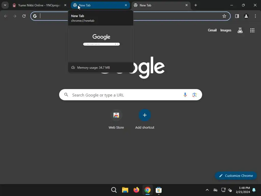Open Windows Search from the taskbar
261x196 pixels.
click(114, 190)
